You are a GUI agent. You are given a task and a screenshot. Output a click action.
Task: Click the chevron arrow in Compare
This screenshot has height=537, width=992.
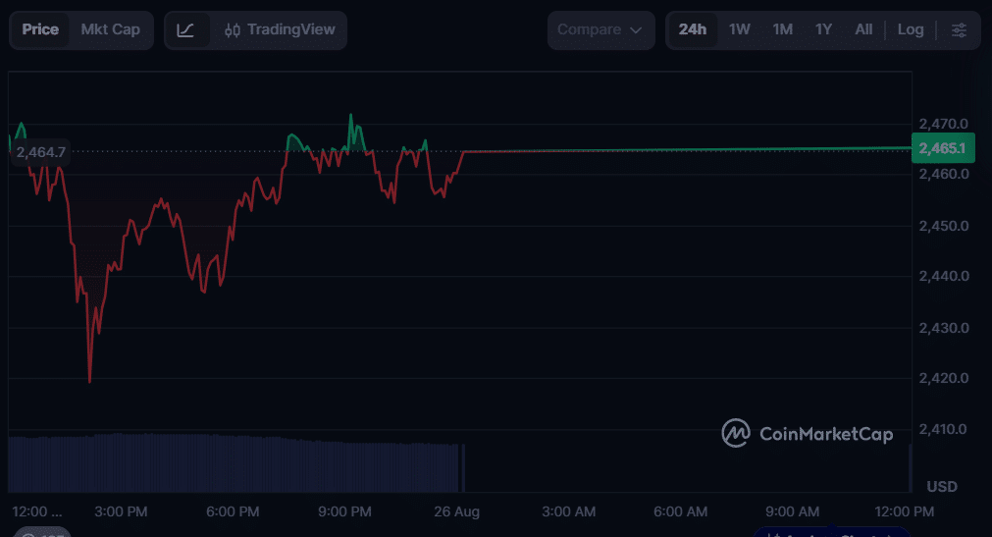[x=636, y=30]
